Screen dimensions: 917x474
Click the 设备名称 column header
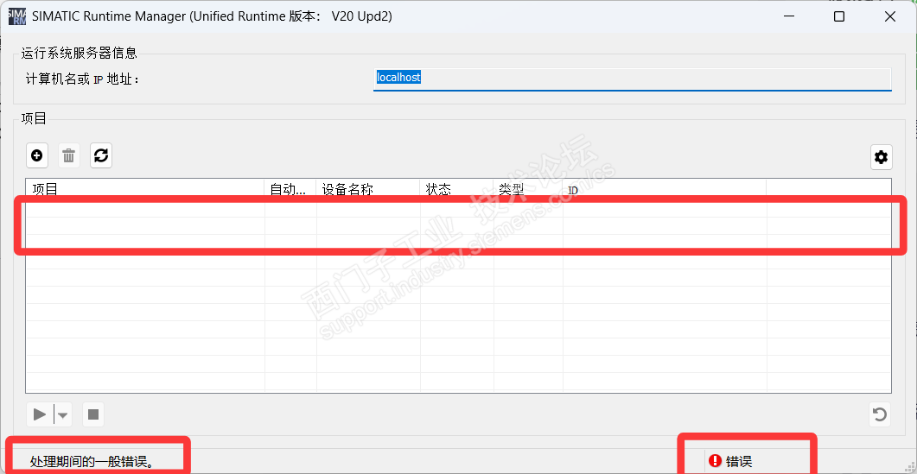pos(368,189)
